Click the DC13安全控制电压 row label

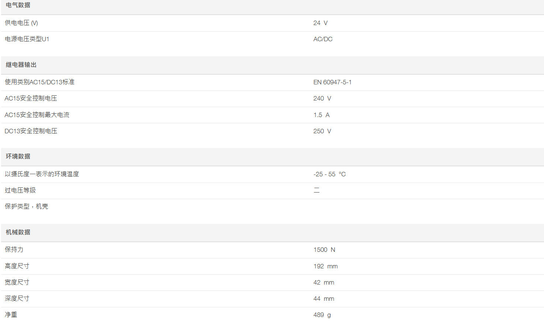(31, 131)
